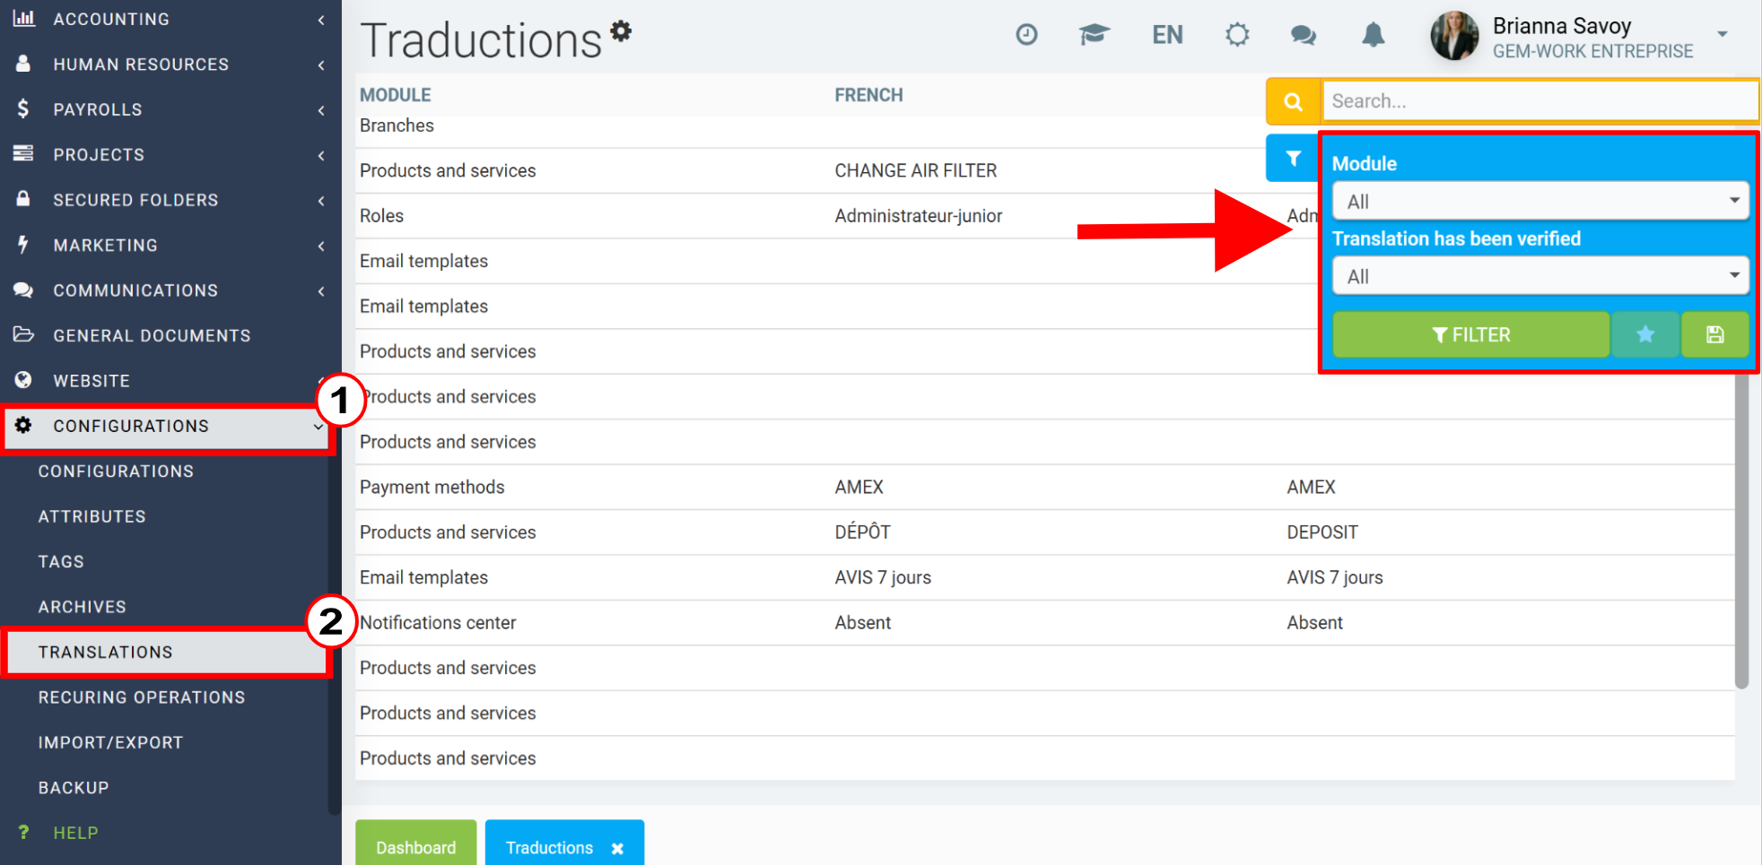Open the Archives submenu item
This screenshot has height=865, width=1762.
click(x=82, y=608)
